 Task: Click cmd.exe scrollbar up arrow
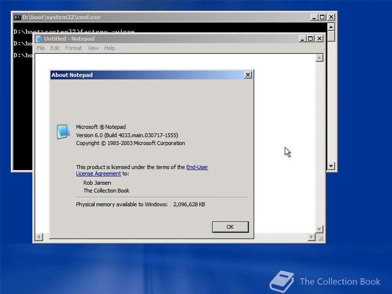pyautogui.click(x=331, y=27)
